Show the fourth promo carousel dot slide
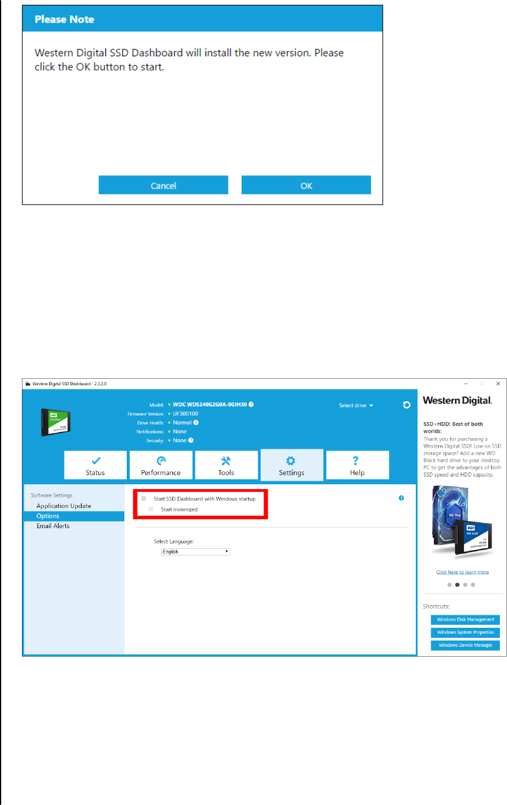 coord(473,584)
